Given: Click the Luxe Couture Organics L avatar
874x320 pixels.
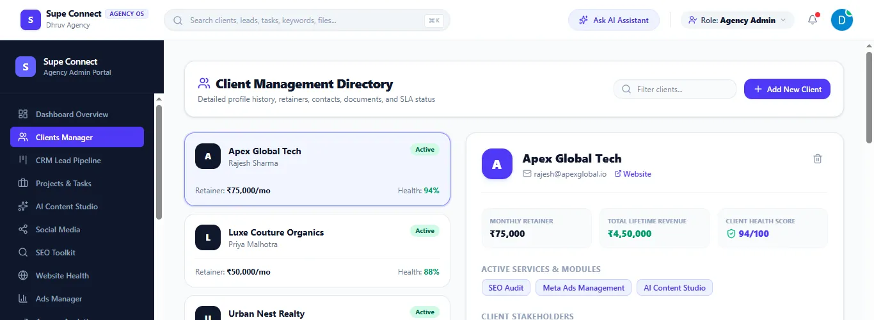Looking at the screenshot, I should [x=208, y=237].
